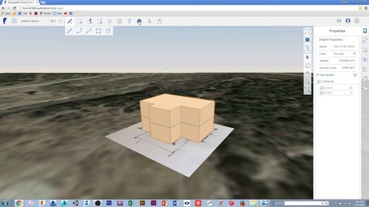Open the Materials brush panel tab
Screen dimensions: 369x207
pyautogui.click(x=365, y=40)
